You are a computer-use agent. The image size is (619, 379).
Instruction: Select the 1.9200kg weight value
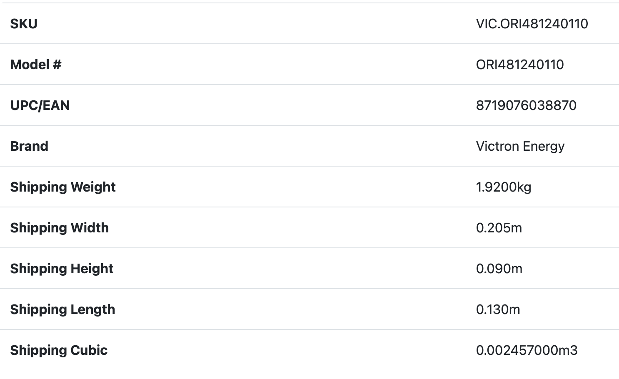pyautogui.click(x=504, y=187)
